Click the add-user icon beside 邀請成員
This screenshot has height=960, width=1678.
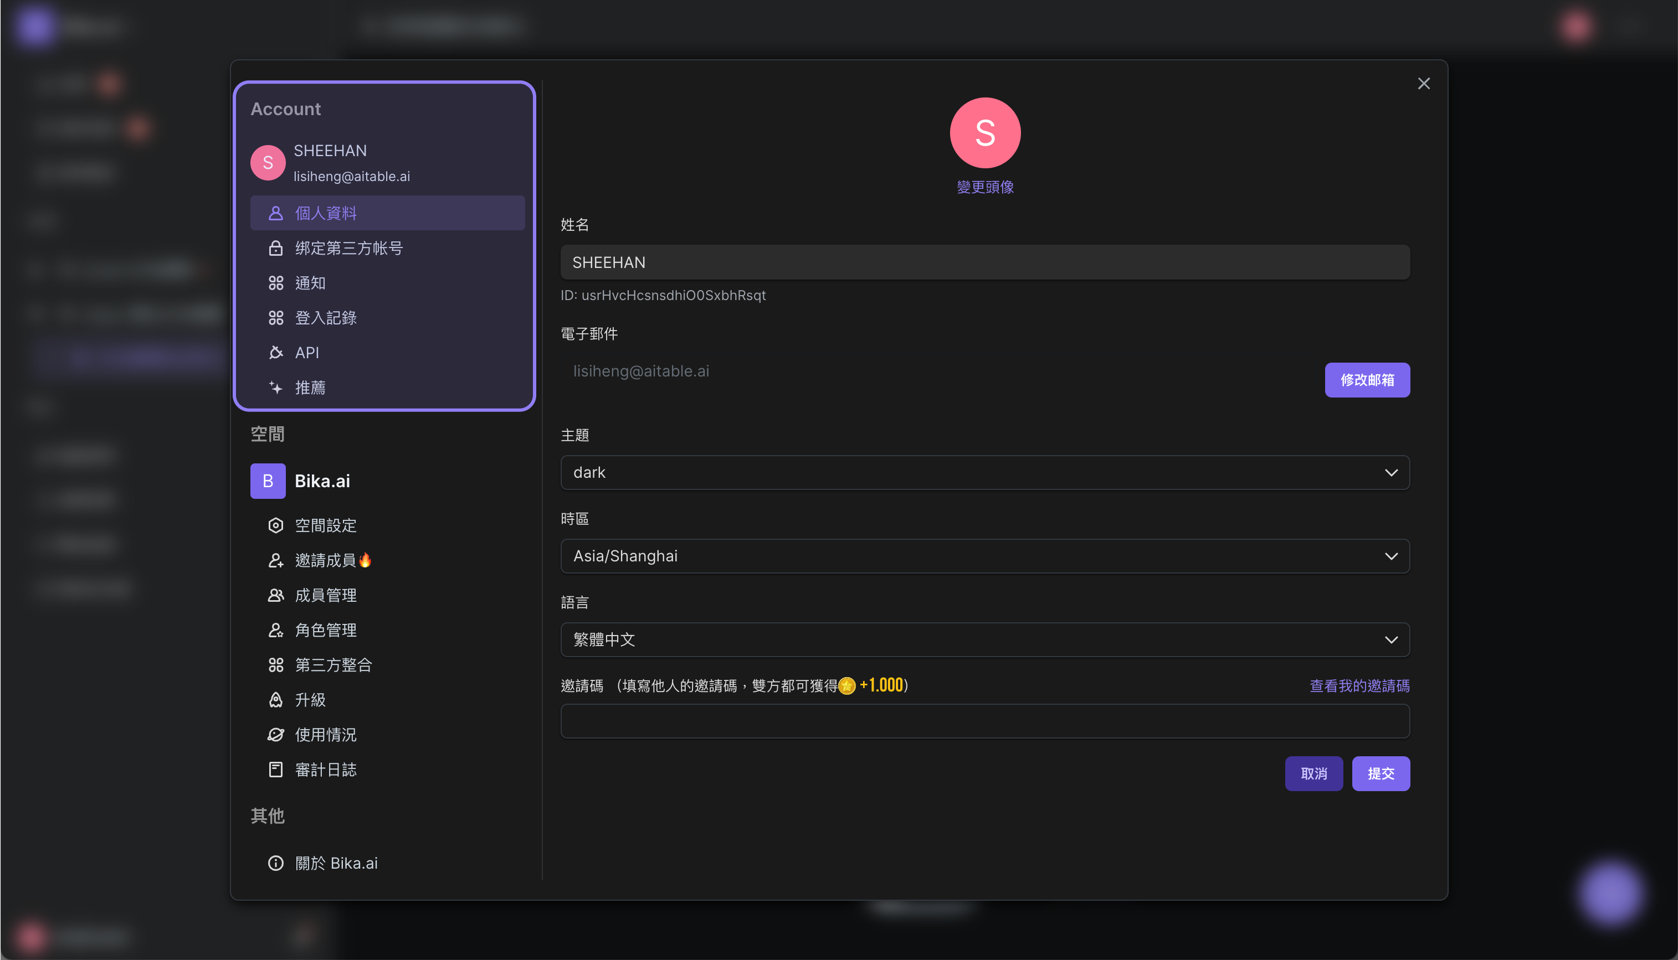(276, 560)
